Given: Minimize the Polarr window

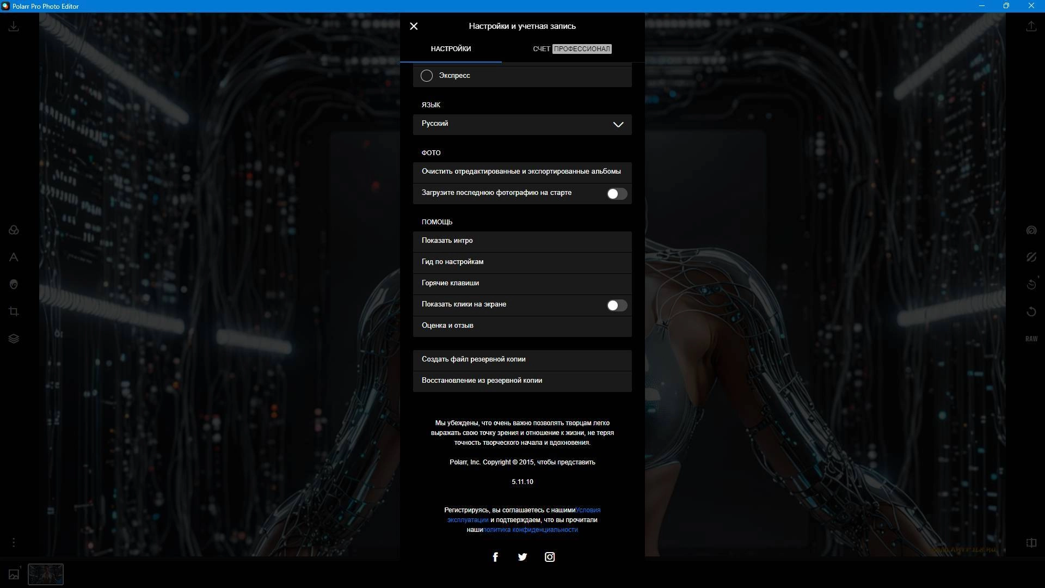Looking at the screenshot, I should tap(982, 6).
